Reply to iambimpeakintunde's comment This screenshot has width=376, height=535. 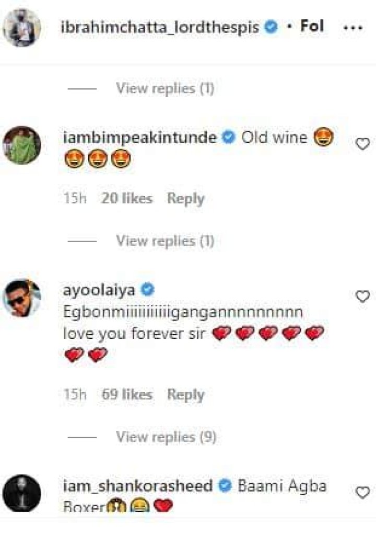(185, 199)
